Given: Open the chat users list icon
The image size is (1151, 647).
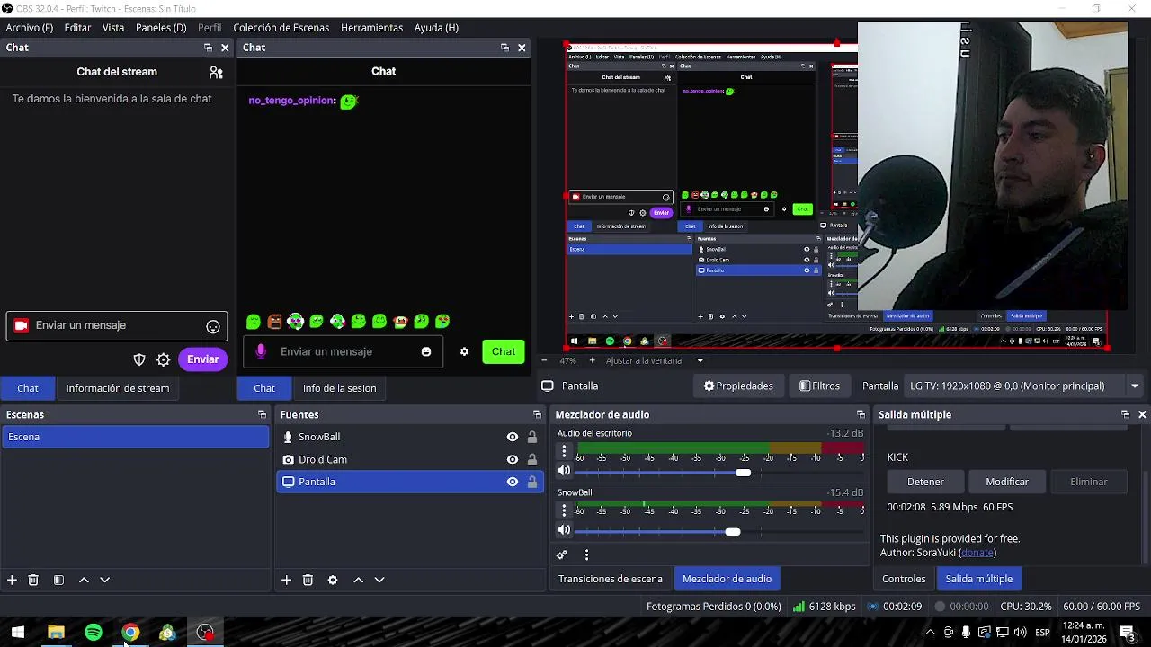Looking at the screenshot, I should [216, 72].
